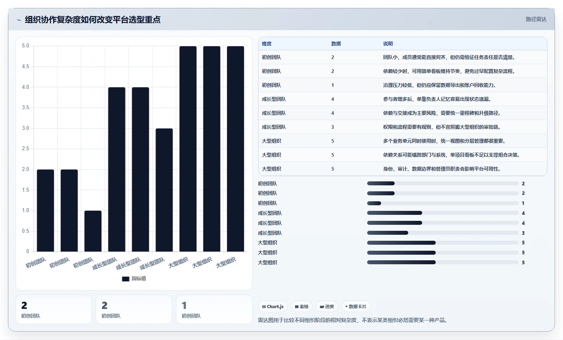The image size is (563, 340).
Task: Click the 数据 column header
Action: 336,44
